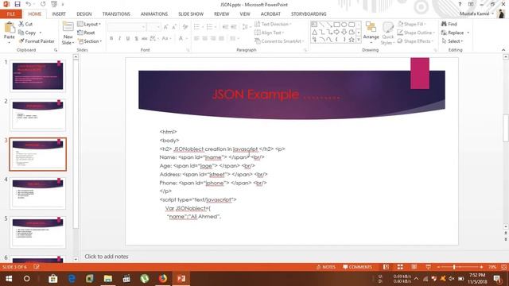Switch to DESIGN tab
The image size is (509, 286).
pyautogui.click(x=84, y=14)
